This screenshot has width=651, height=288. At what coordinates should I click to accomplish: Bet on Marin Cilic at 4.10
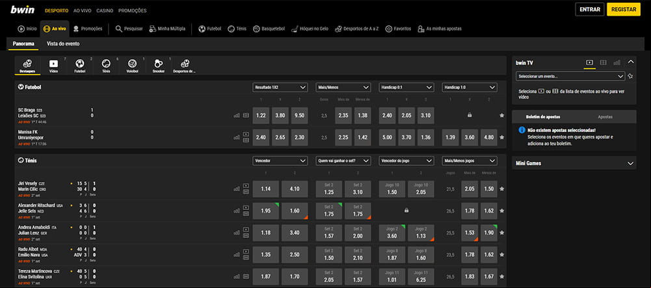[x=295, y=189]
